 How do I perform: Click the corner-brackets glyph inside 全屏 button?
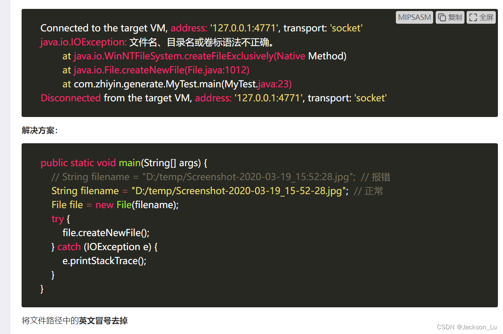pyautogui.click(x=473, y=17)
